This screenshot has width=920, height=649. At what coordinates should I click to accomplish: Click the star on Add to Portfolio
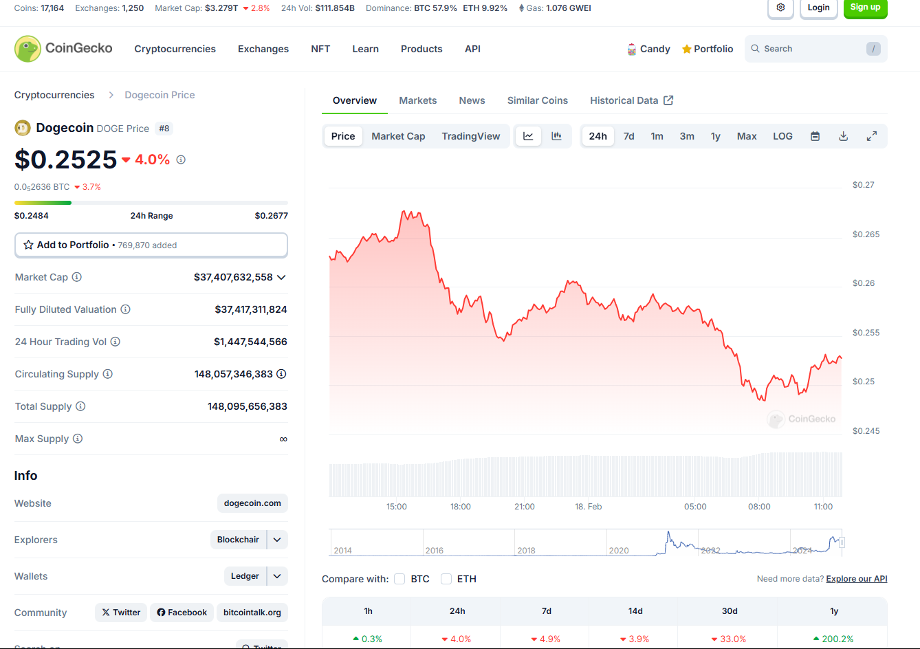coord(28,245)
